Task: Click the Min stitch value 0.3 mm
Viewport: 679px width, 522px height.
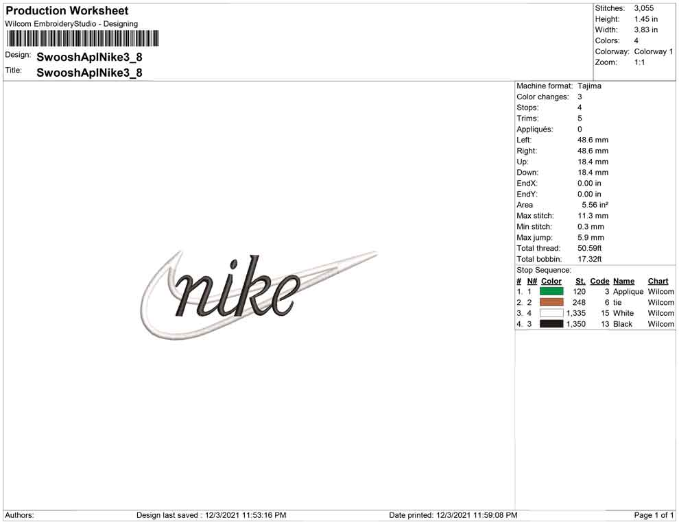Action: [591, 227]
